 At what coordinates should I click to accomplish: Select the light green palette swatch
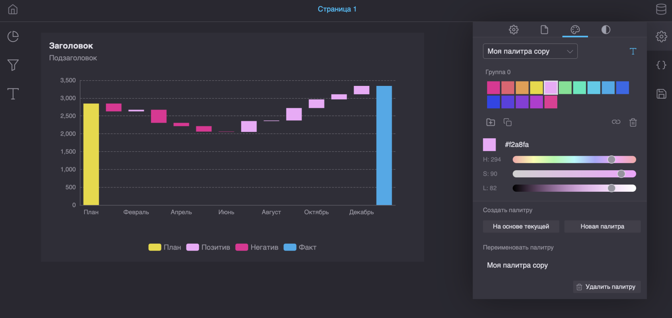[565, 87]
